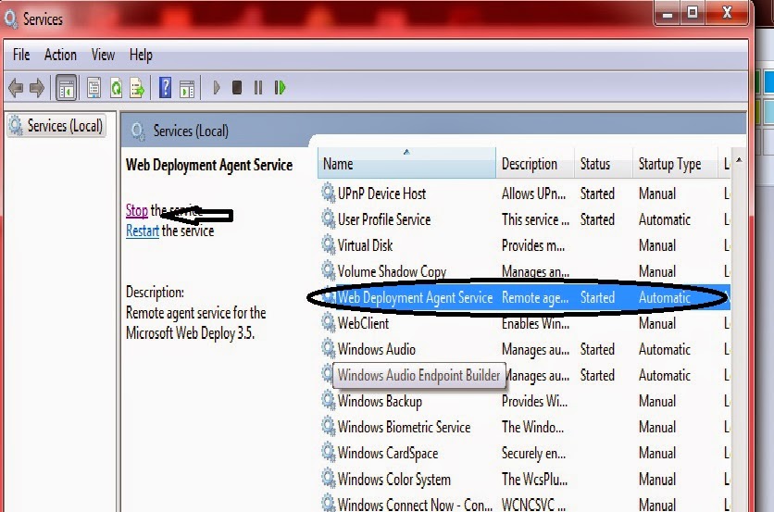This screenshot has height=512, width=774.
Task: Click the gear icon beside Windows Color System
Action: click(329, 479)
